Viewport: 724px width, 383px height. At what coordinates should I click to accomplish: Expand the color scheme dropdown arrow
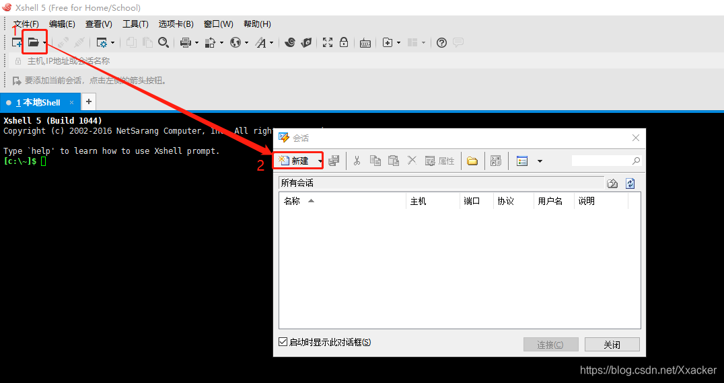221,43
